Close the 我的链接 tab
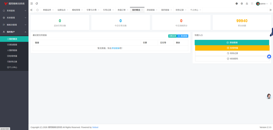 (x=171, y=10)
